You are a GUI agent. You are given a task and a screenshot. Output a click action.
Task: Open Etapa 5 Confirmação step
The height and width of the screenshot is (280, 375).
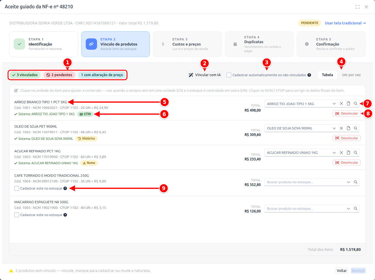click(331, 44)
